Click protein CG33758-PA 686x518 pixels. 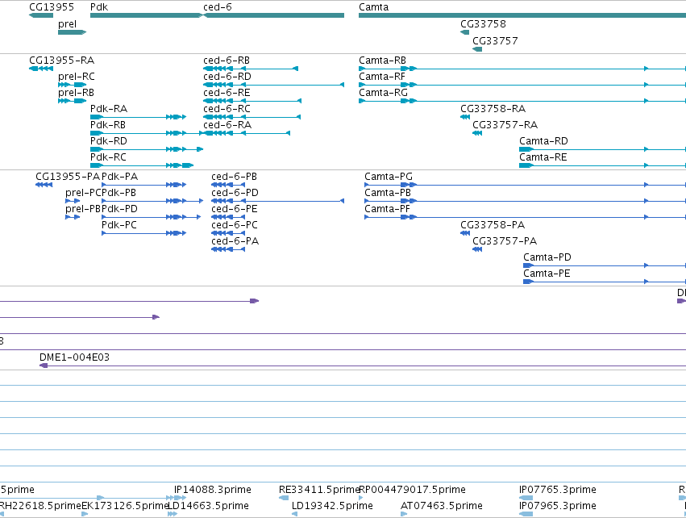pos(493,225)
